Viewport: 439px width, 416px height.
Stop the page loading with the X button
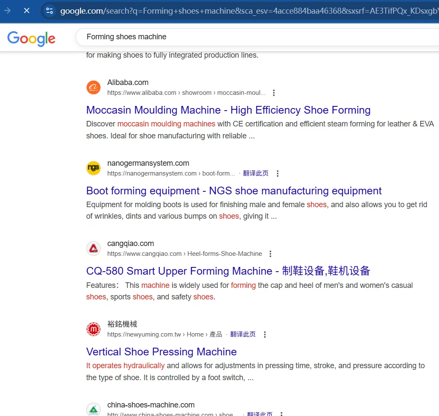point(26,11)
